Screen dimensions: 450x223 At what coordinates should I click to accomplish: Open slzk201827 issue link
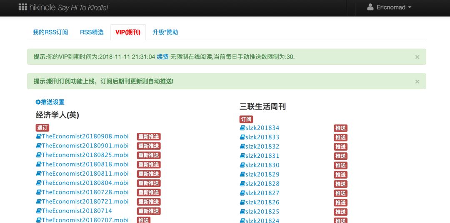click(x=260, y=193)
